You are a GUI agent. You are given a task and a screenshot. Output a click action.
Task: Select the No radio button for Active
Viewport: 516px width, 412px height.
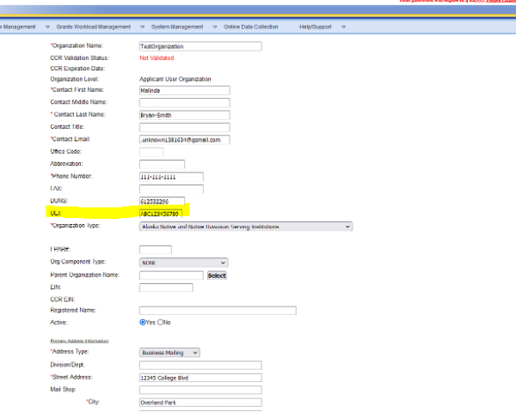161,322
